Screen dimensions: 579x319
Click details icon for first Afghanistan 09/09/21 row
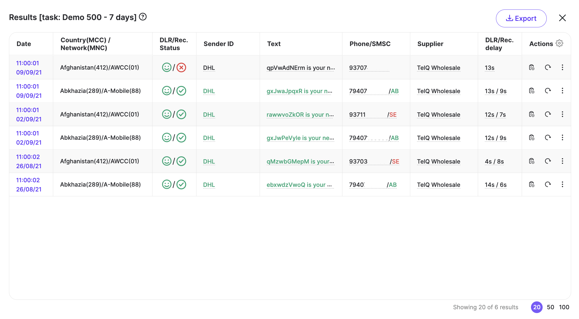pyautogui.click(x=532, y=67)
